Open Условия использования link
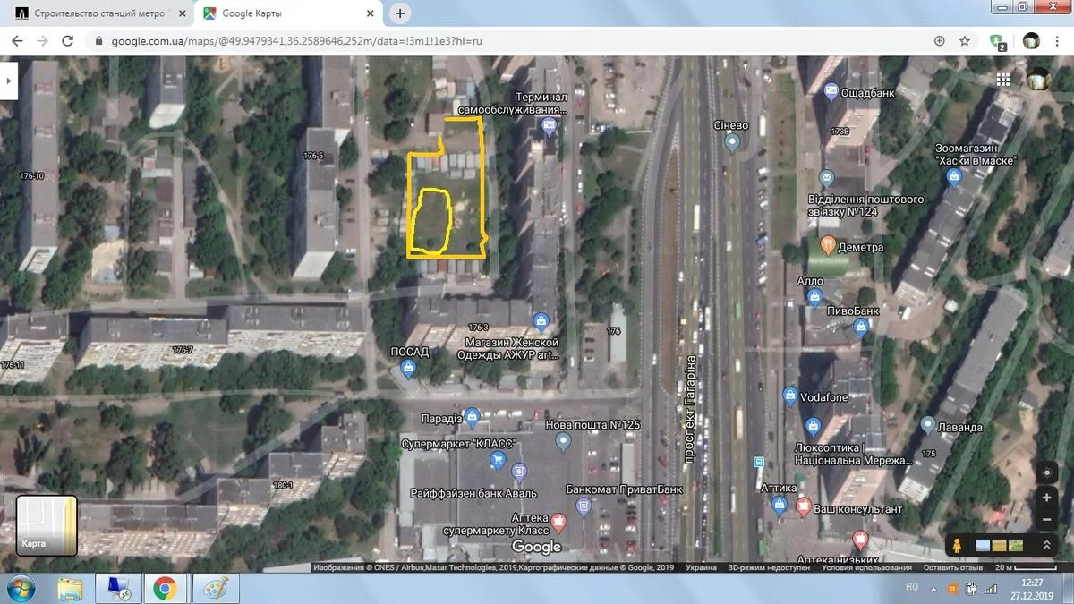This screenshot has height=604, width=1074. (x=866, y=567)
